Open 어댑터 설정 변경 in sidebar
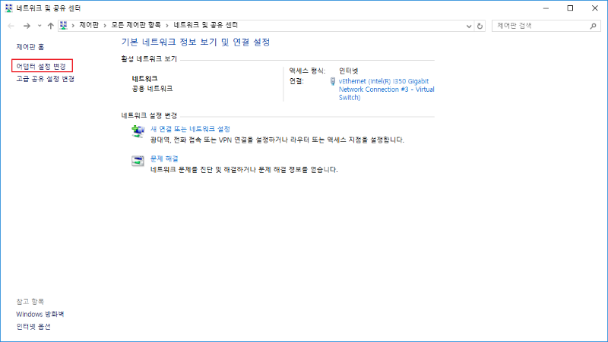 (x=41, y=67)
